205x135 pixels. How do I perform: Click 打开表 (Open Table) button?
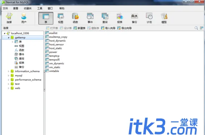click(x=52, y=28)
